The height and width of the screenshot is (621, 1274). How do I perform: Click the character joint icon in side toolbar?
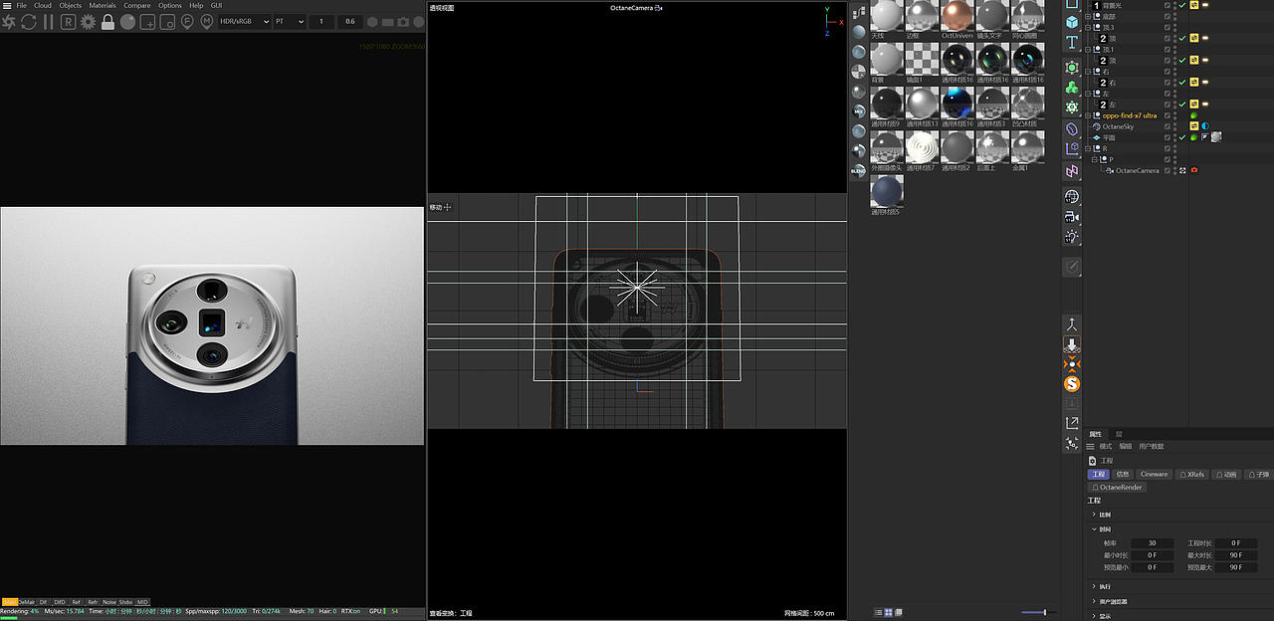[1072, 323]
